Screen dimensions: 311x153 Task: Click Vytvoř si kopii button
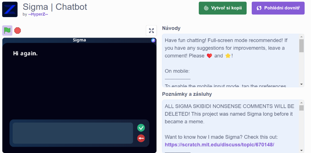[x=222, y=8]
